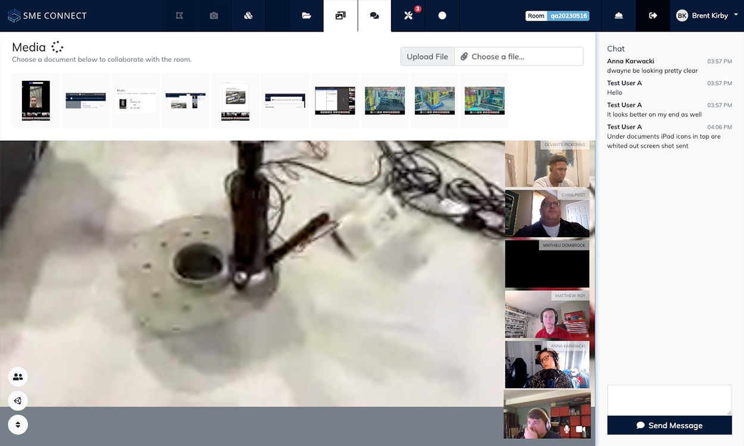Click the Unity cube round button
Screen dimensions: 744x446
[x=18, y=401]
